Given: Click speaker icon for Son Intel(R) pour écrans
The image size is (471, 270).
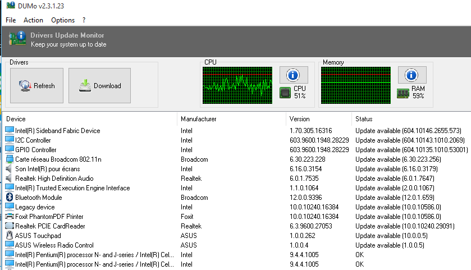Looking at the screenshot, I should pos(9,169).
